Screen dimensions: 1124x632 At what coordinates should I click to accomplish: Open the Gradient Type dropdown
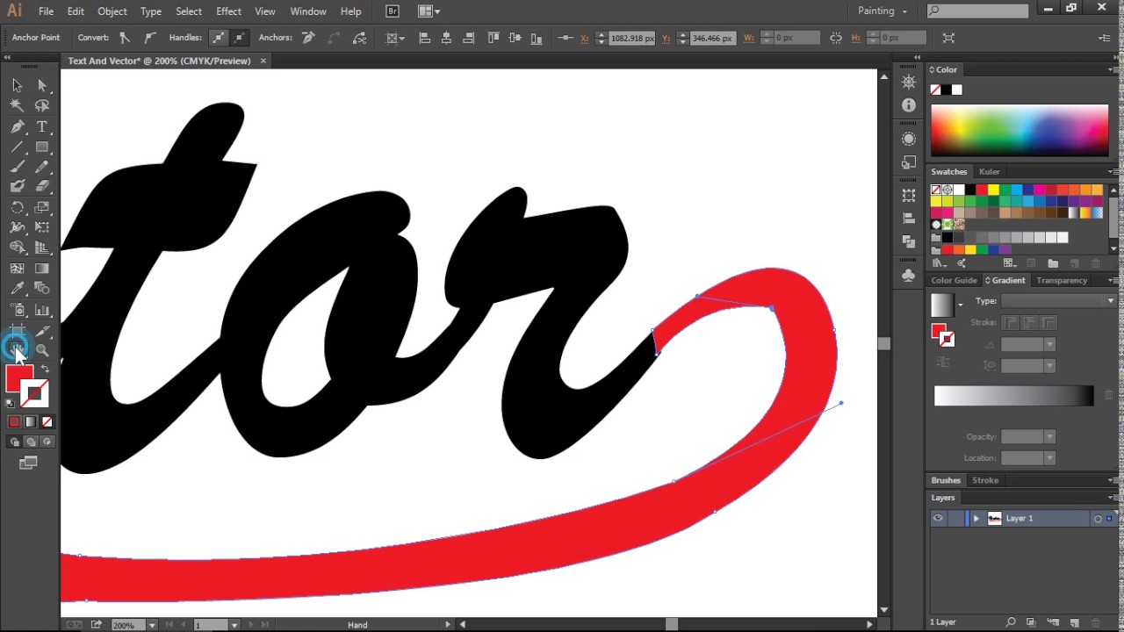(1058, 301)
